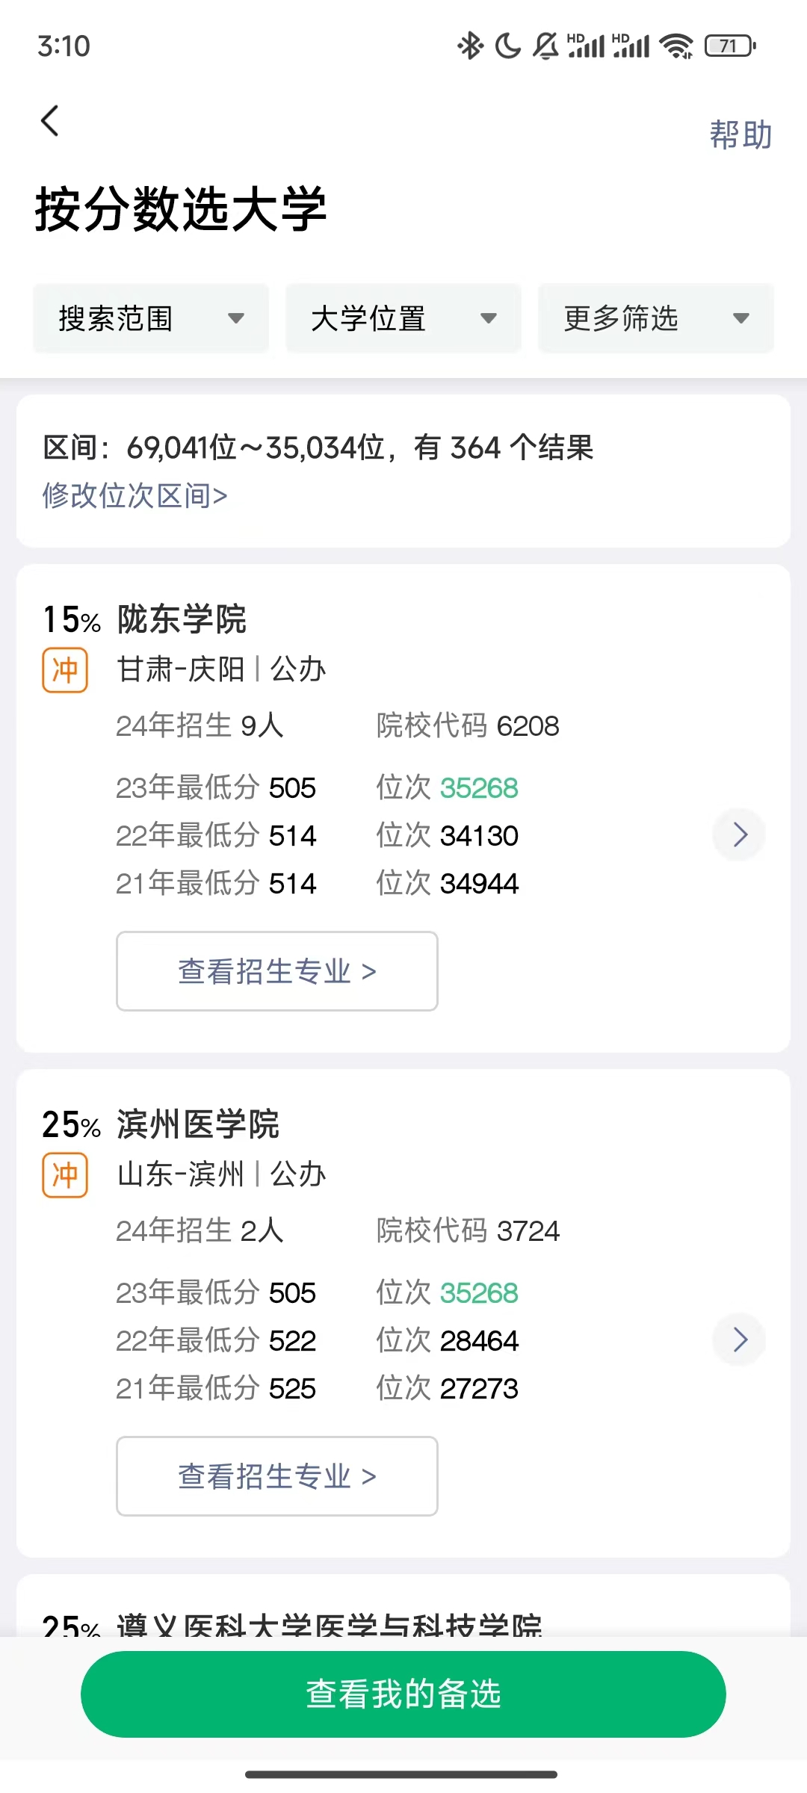Expand the 搜索范围 dropdown

151,318
